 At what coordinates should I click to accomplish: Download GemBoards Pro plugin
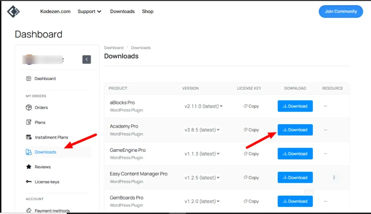[295, 201]
